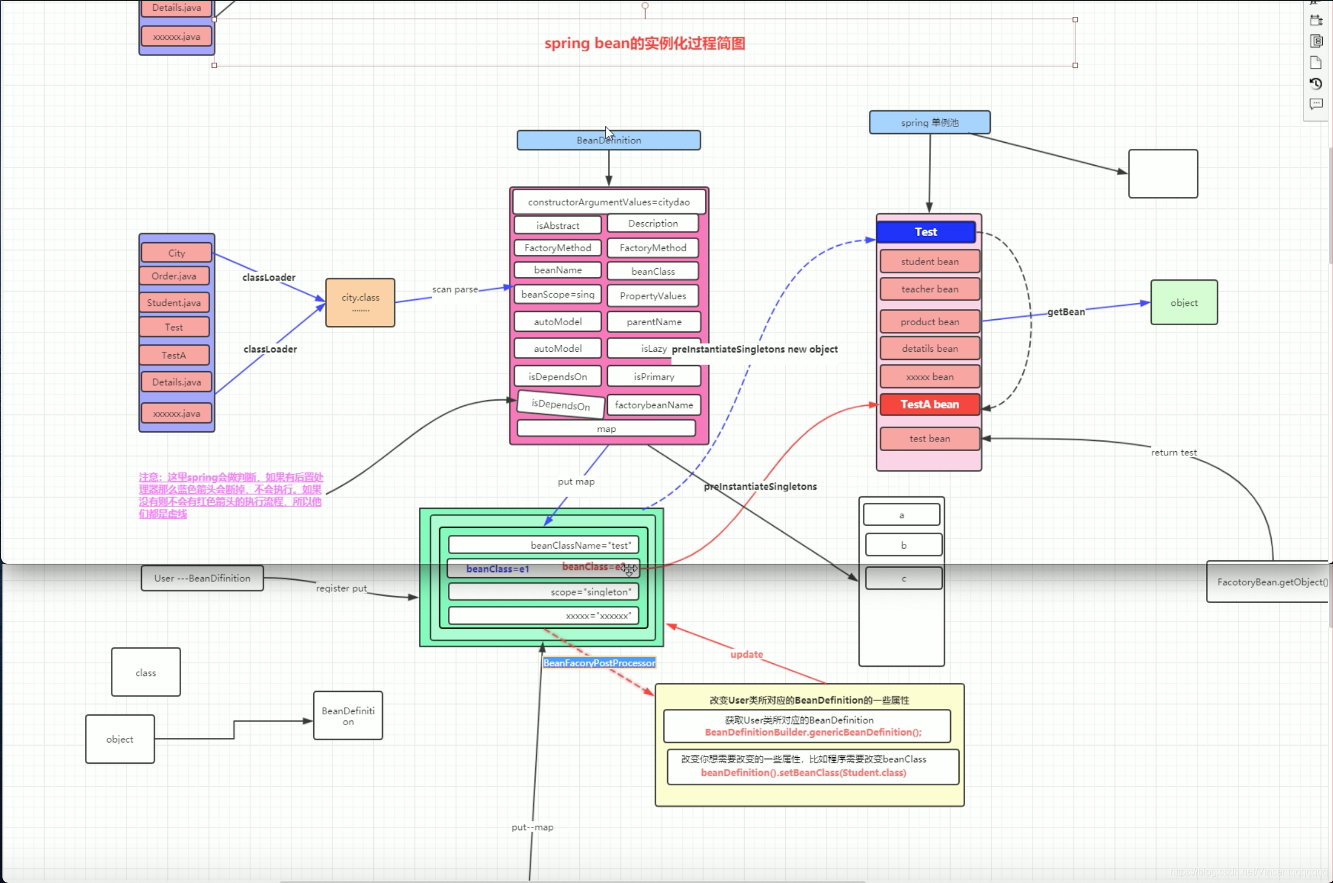Select the PropertyValues box

[x=653, y=296]
